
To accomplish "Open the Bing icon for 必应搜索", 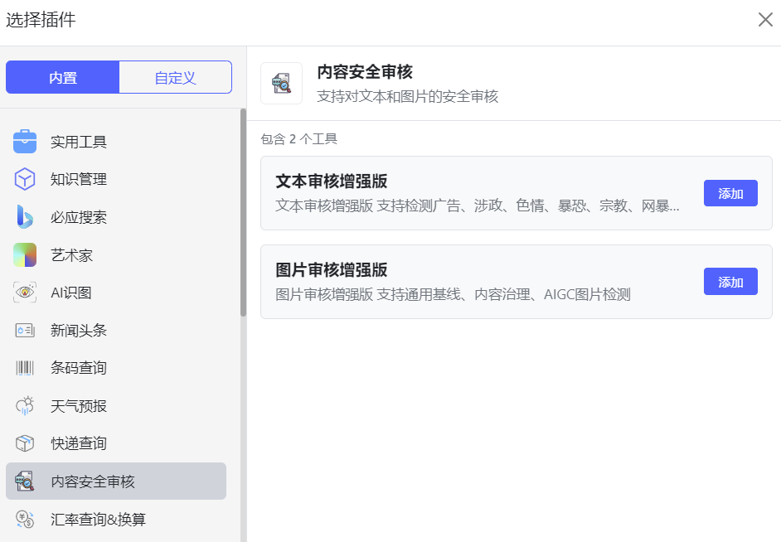I will (x=25, y=217).
